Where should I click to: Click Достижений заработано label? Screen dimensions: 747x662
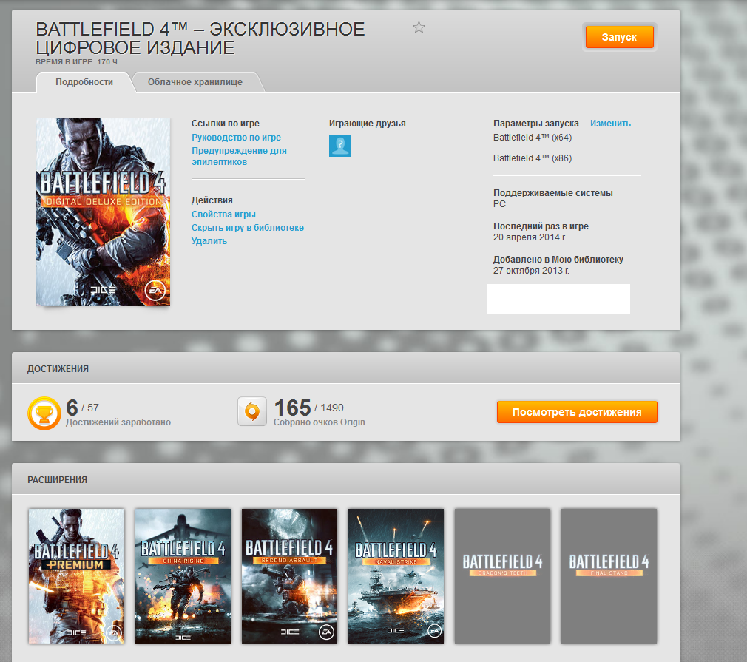118,422
